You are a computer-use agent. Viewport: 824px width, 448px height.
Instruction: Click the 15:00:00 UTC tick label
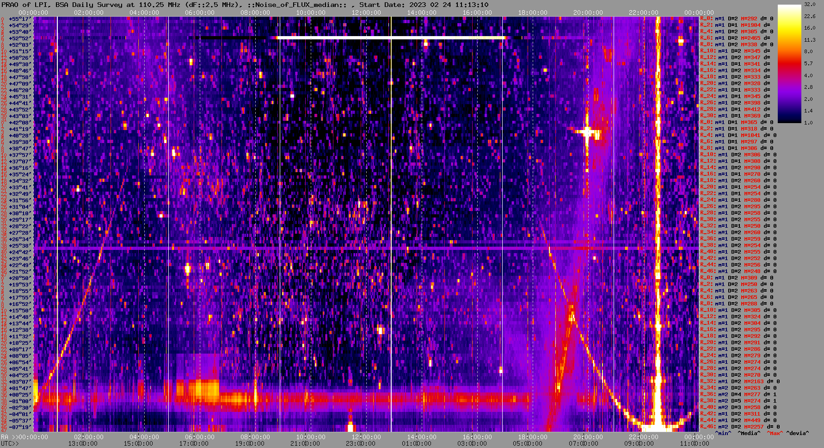tap(138, 443)
